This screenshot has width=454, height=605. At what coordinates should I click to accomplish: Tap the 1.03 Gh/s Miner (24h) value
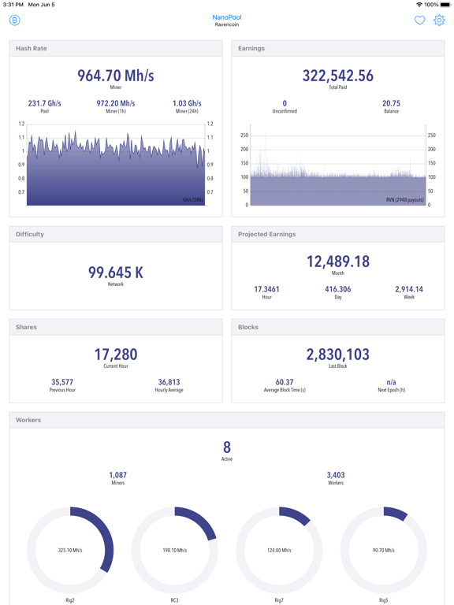[x=187, y=103]
